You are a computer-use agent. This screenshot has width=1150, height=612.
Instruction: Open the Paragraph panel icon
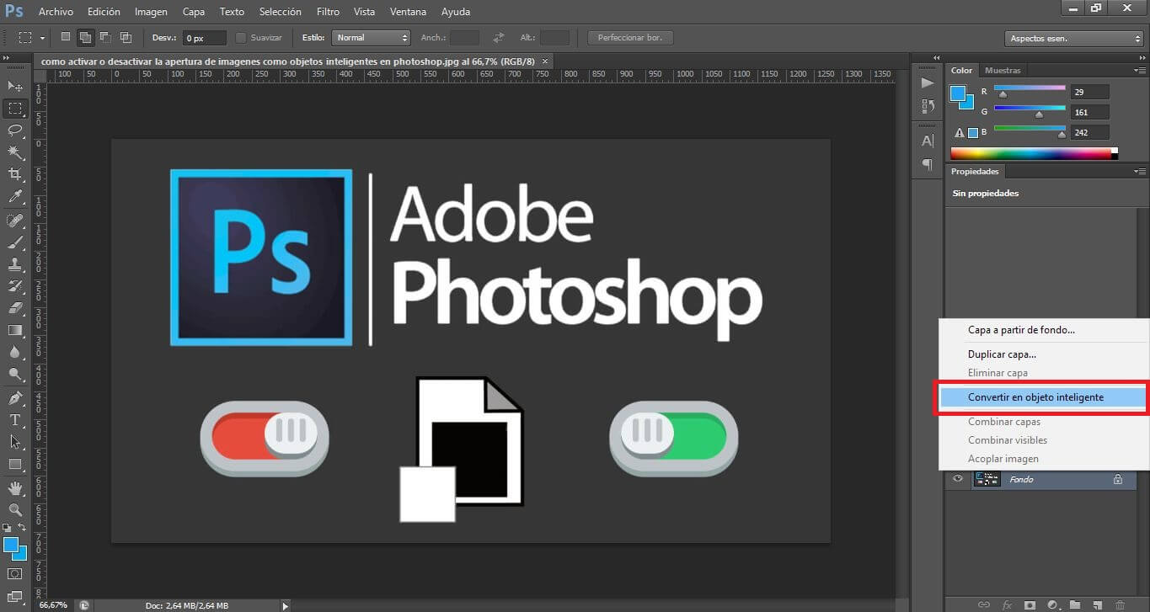[928, 164]
